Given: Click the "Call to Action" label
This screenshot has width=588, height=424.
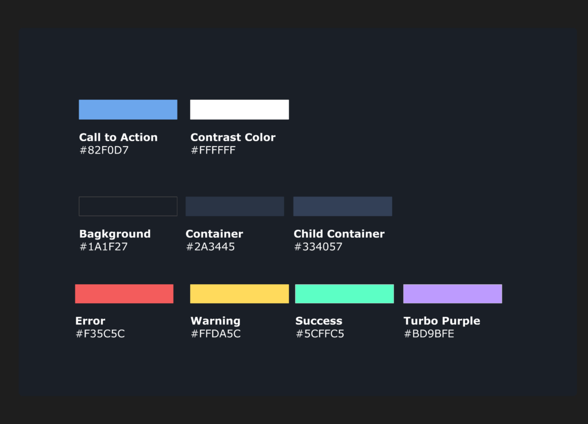Looking at the screenshot, I should click(118, 138).
